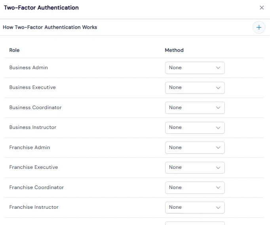The height and width of the screenshot is (225, 270).
Task: Close the Two-Factor Authentication dialog
Action: [262, 8]
